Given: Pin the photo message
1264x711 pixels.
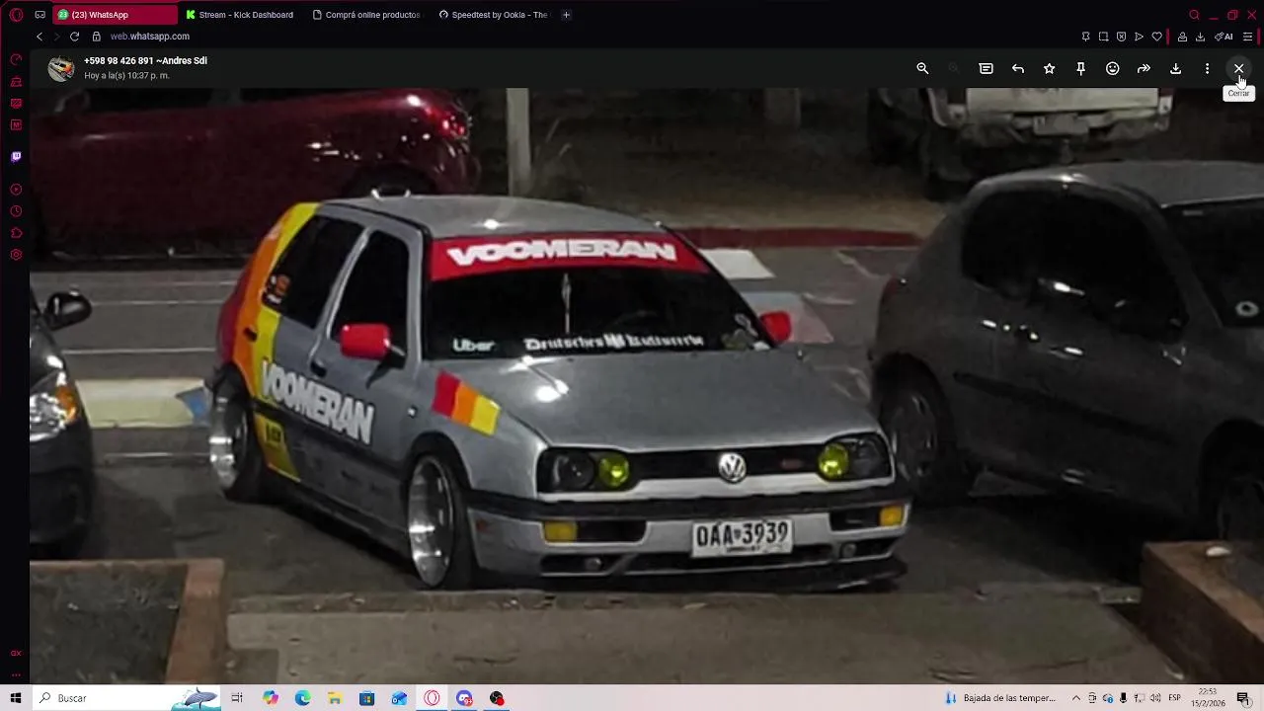Looking at the screenshot, I should (1080, 68).
